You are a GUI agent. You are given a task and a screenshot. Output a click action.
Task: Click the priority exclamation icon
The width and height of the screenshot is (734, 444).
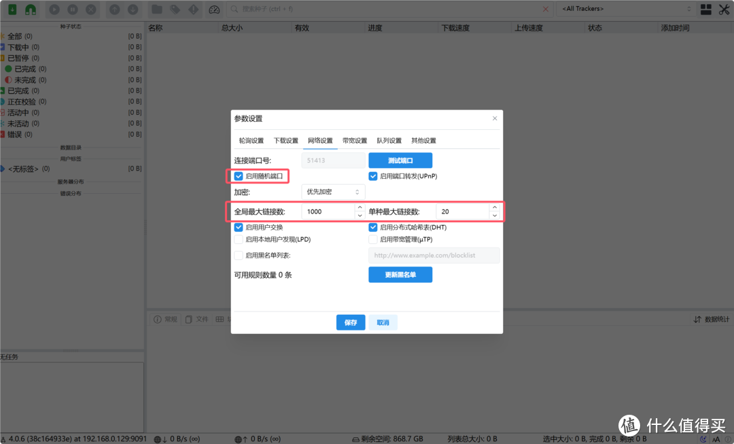click(194, 10)
